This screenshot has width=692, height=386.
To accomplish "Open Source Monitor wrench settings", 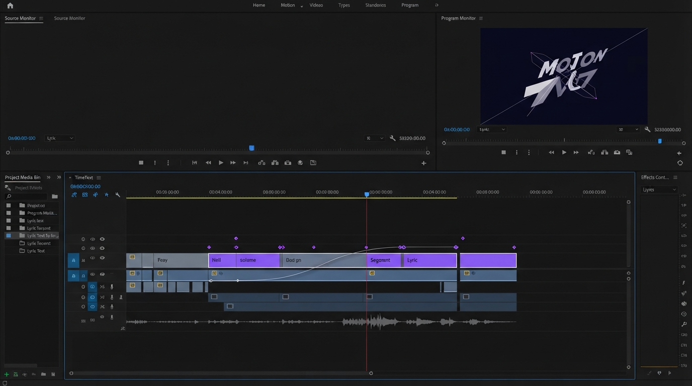I will (x=393, y=138).
